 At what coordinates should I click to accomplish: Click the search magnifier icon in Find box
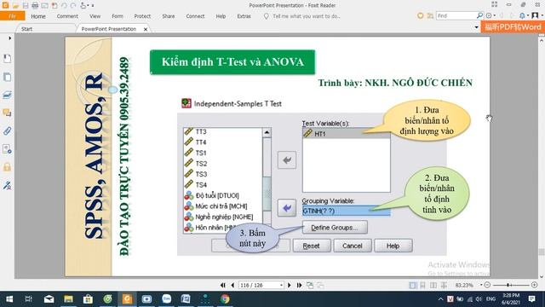coord(479,15)
